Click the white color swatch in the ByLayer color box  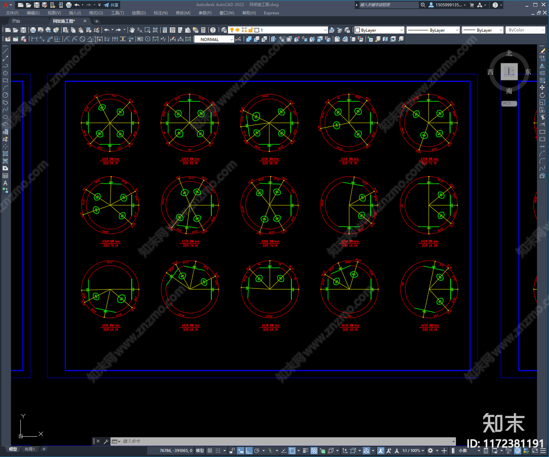[358, 30]
